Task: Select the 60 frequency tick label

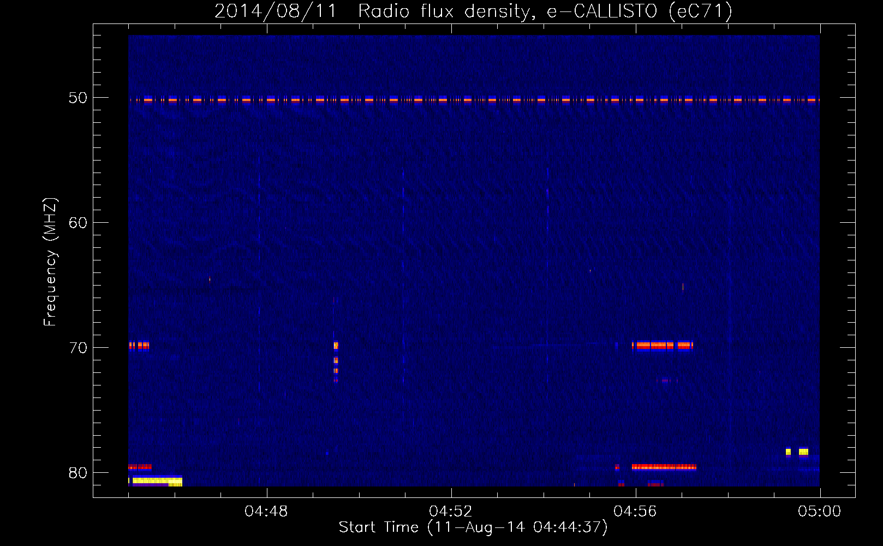Action: pos(78,223)
